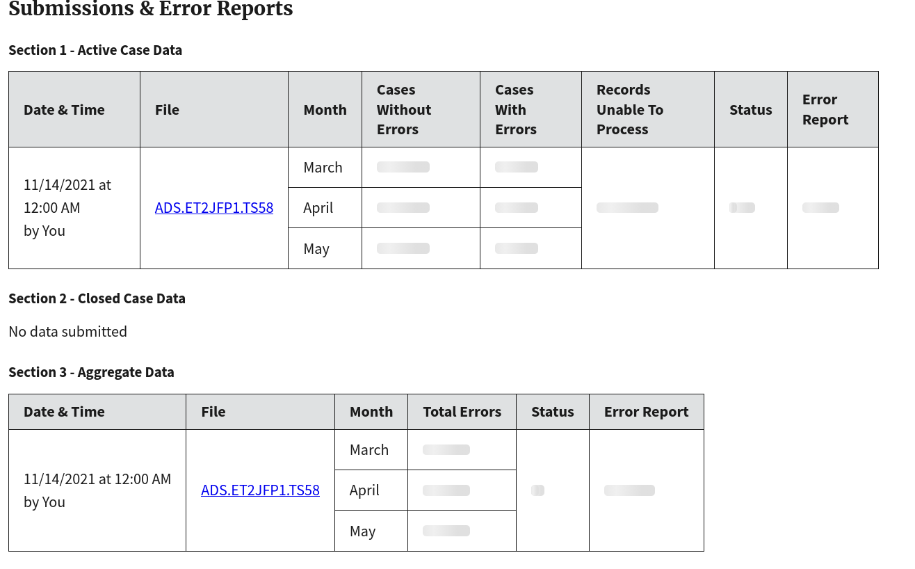Click the Total Errors placeholder for April

coord(446,490)
